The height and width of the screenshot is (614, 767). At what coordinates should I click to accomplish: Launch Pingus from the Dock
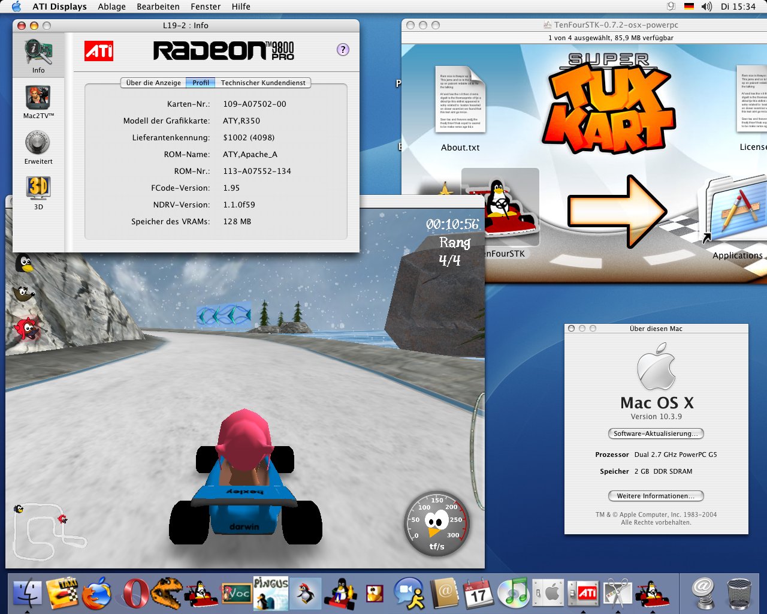pyautogui.click(x=271, y=594)
